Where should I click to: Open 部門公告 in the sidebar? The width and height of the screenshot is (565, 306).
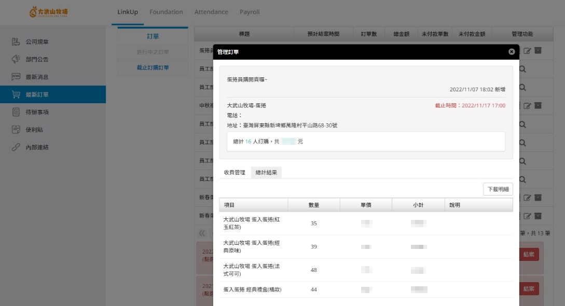tap(53, 60)
